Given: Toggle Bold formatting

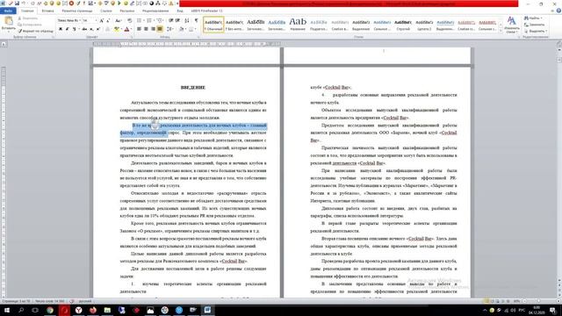Looking at the screenshot, I should (x=61, y=29).
